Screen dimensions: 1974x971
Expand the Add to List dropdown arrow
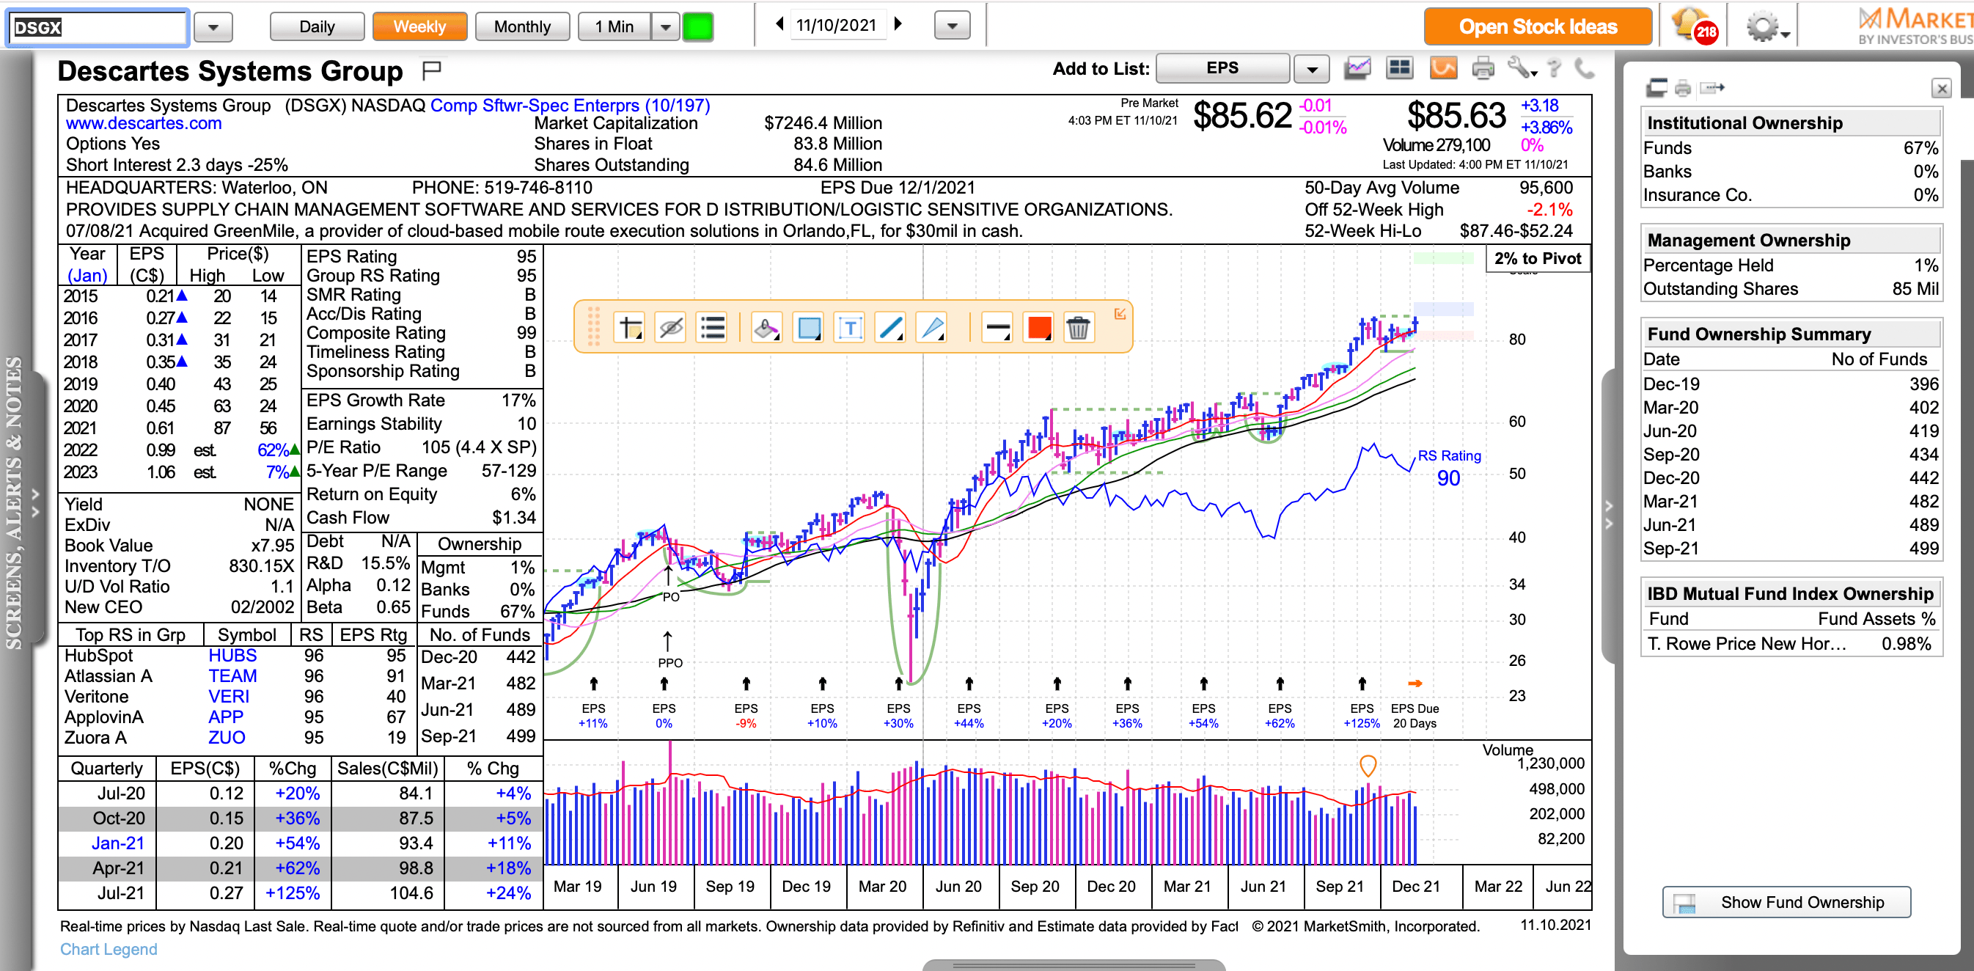(1311, 70)
